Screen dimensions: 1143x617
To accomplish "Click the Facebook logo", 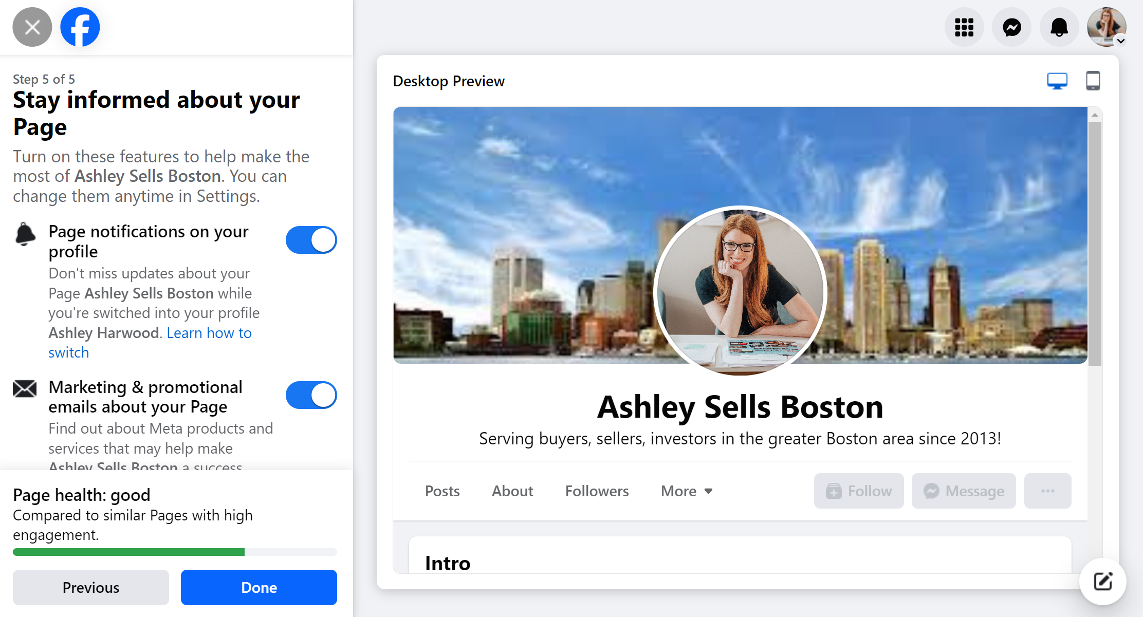I will tap(80, 27).
